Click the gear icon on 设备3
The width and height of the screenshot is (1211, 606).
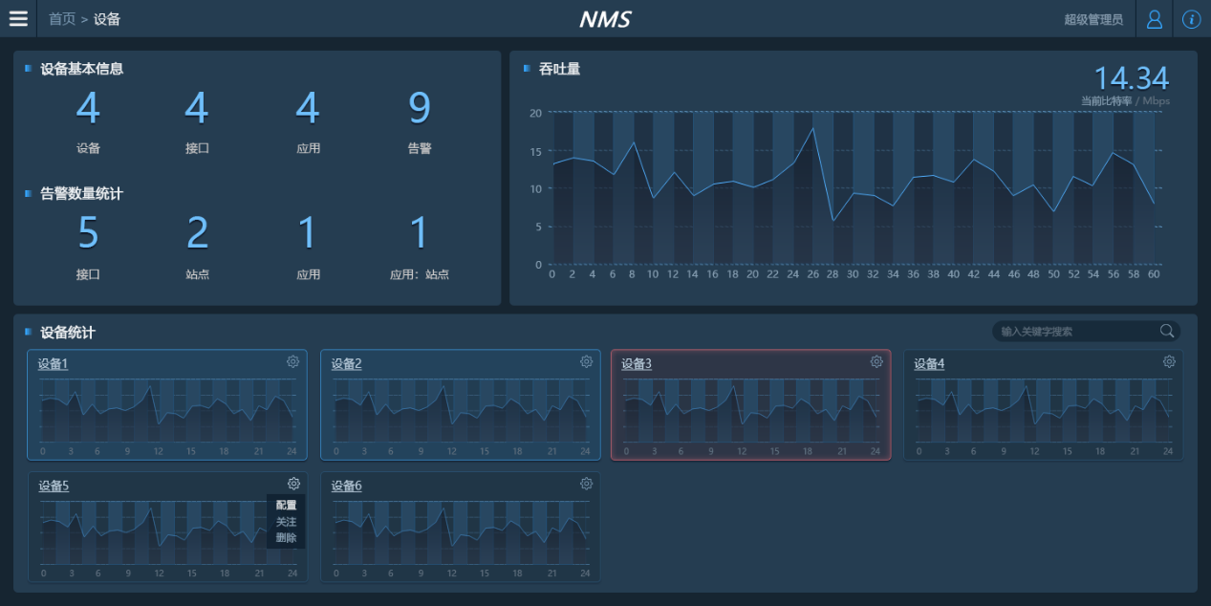876,361
